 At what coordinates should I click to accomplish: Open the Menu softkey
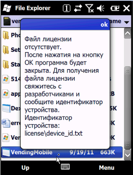tap(107, 168)
